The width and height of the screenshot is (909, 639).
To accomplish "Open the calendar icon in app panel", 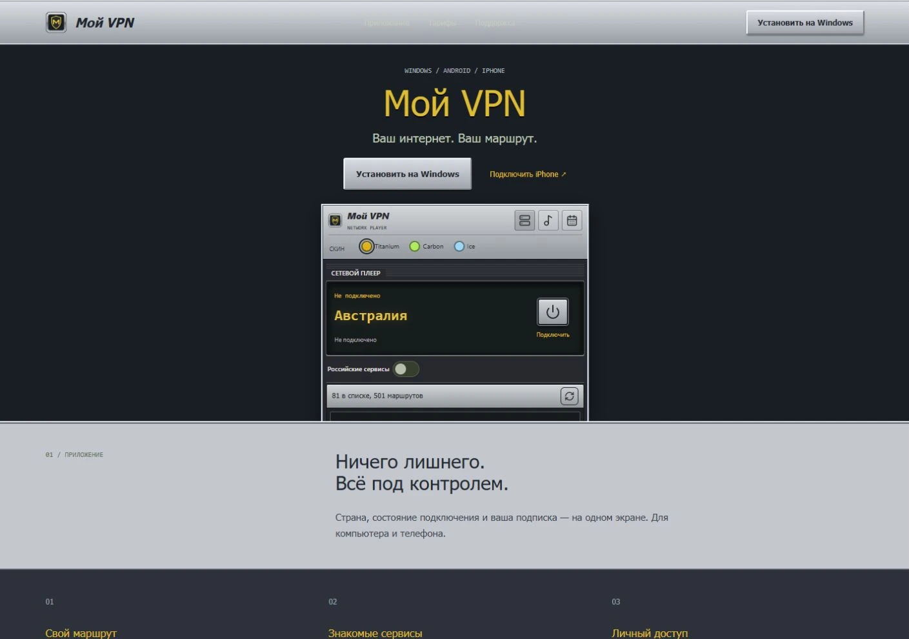I will pos(572,221).
